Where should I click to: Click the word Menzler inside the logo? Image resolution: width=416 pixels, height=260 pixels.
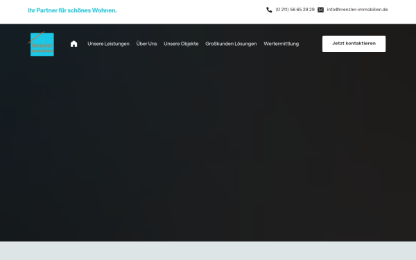tap(42, 45)
